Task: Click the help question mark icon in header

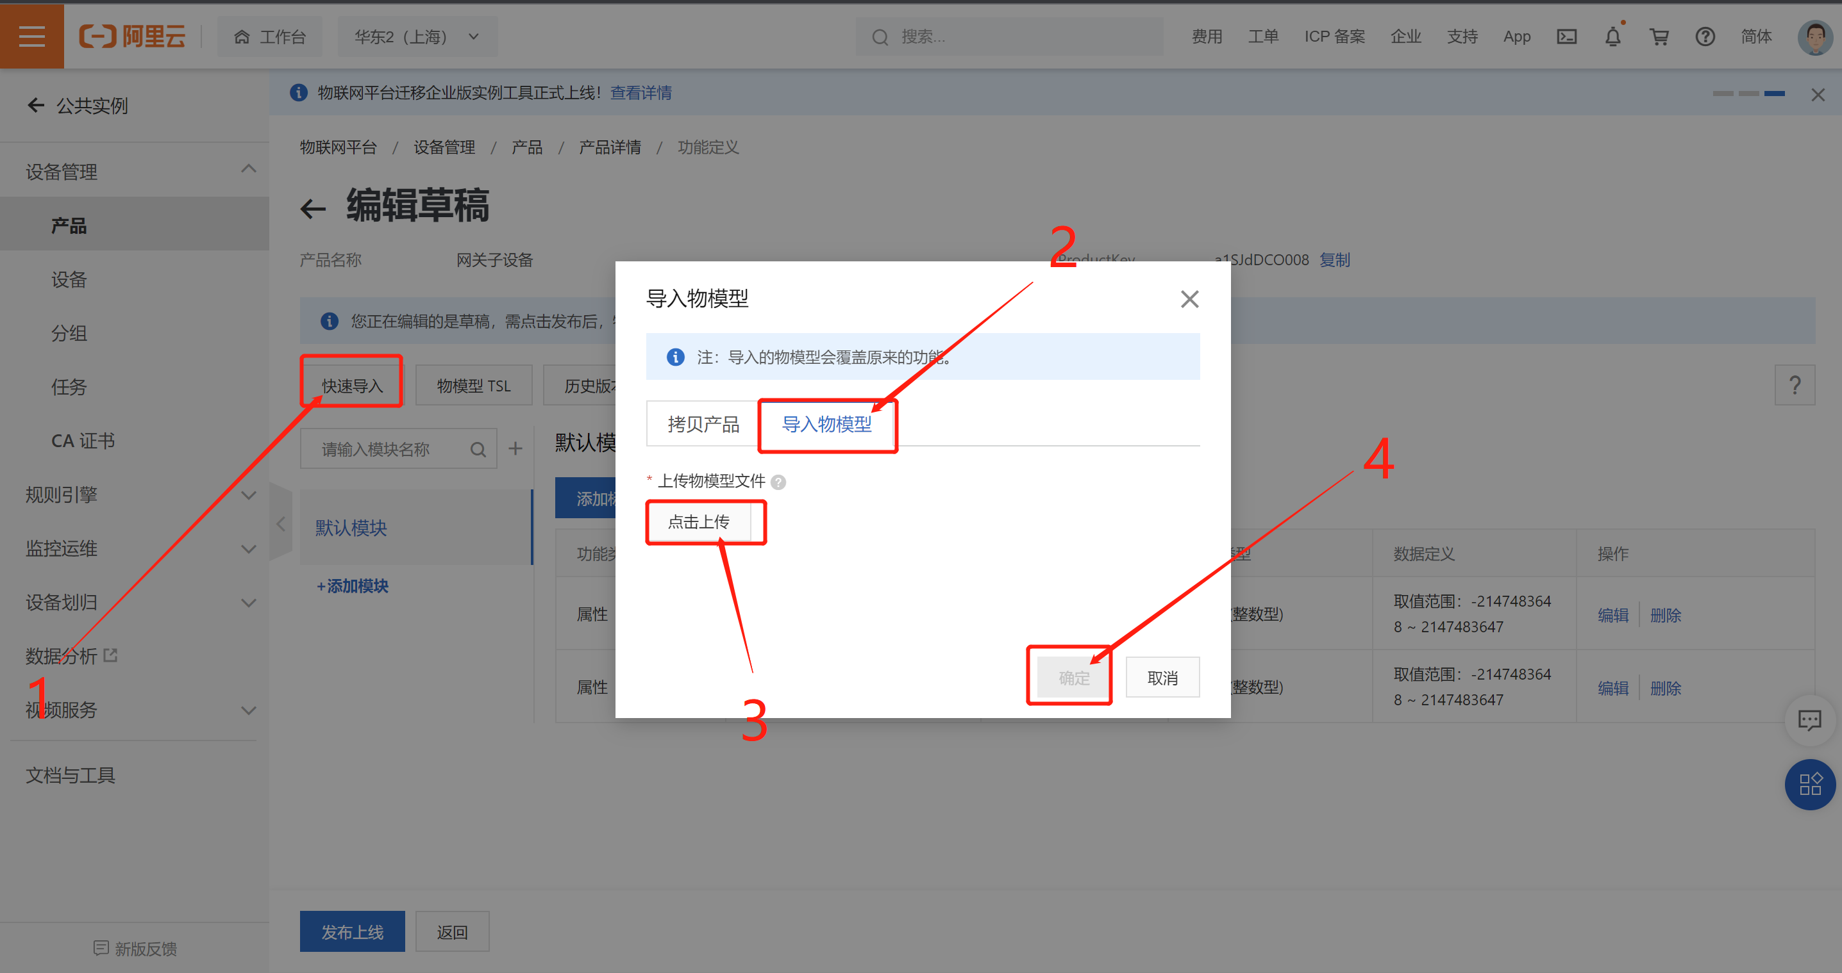Action: (x=1705, y=37)
